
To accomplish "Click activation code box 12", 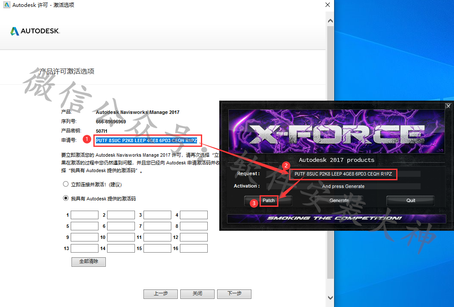I will tap(194, 237).
